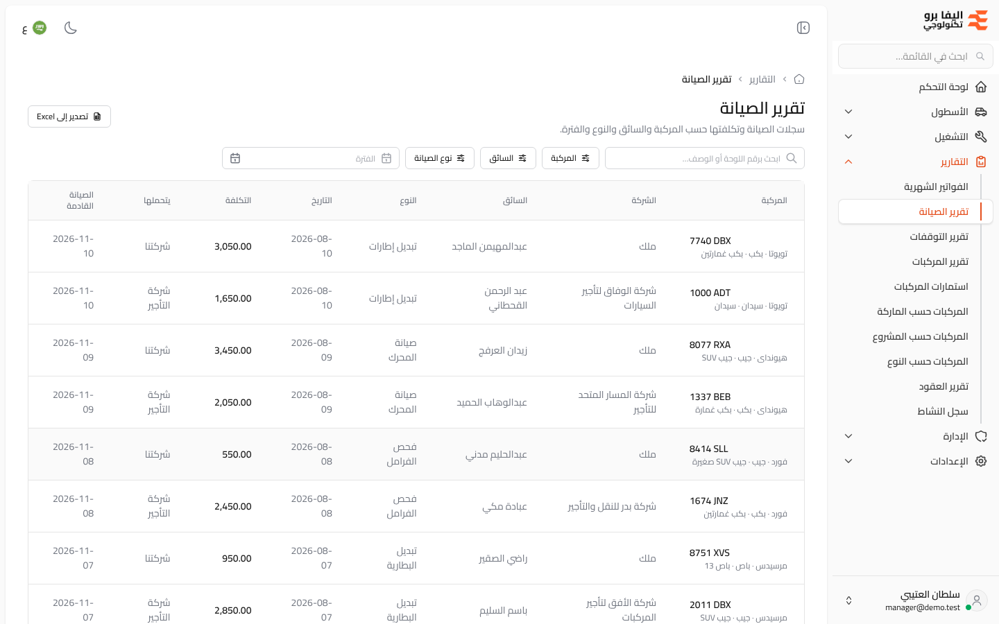Export report via تصدير إلى Excel button
The image size is (999, 624).
click(x=69, y=116)
